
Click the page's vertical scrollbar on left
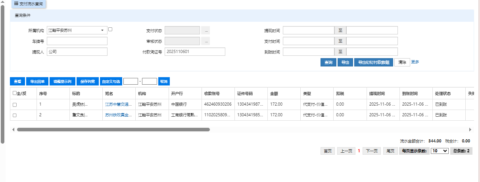(2, 75)
